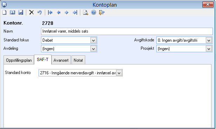Click the exit door icon
The width and height of the screenshot is (216, 129).
point(102,13)
